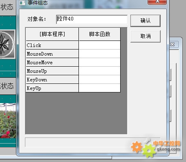Click the compass-style fan control icon
Screen dimensions: 186x162
(x=7, y=44)
